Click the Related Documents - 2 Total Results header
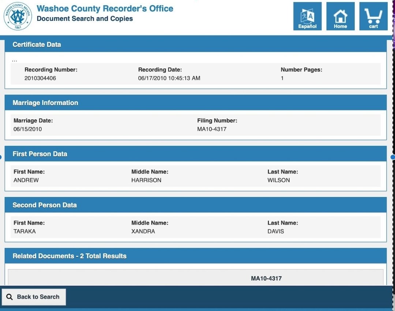Screen dimensions: 395x311 (x=195, y=256)
